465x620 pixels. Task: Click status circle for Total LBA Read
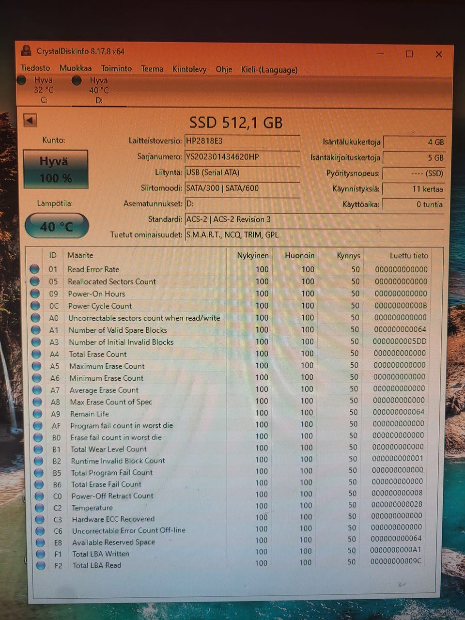point(41,565)
